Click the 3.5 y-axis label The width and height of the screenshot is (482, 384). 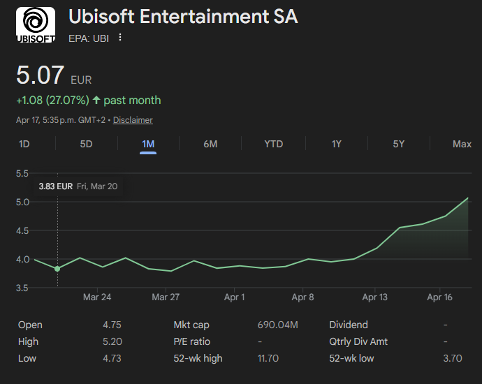pyautogui.click(x=22, y=288)
